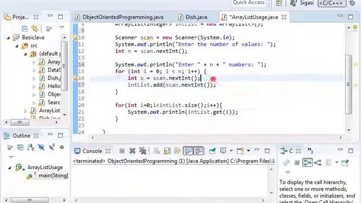Click Refresh icon in Call Hierarchy
This screenshot has width=361, height=203.
tap(287, 163)
